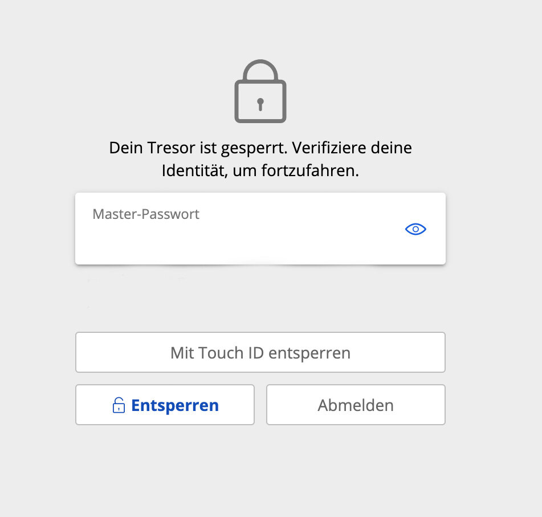Choose the Touch ID unlock option
Image resolution: width=542 pixels, height=517 pixels.
click(x=260, y=353)
